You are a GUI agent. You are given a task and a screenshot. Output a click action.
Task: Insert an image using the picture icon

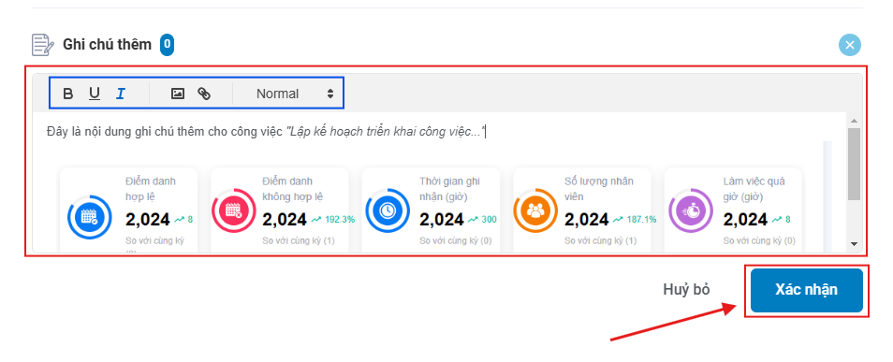pyautogui.click(x=178, y=94)
